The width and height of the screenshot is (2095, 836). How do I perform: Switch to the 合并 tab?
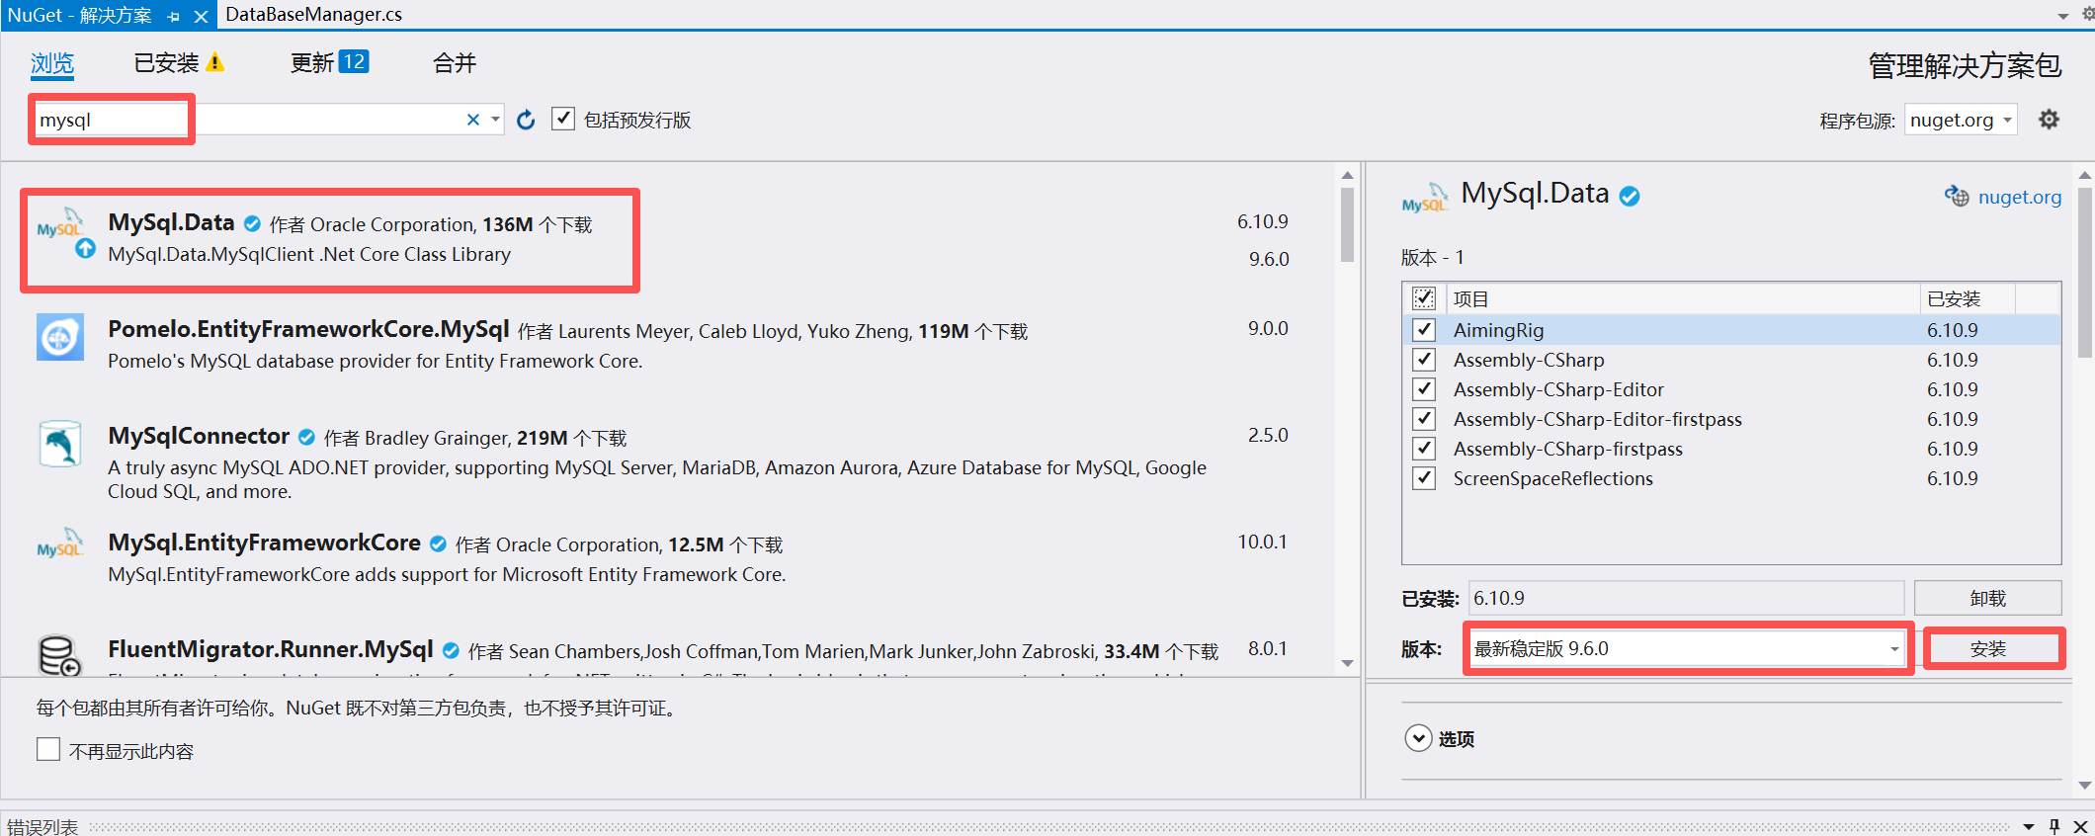(x=455, y=64)
